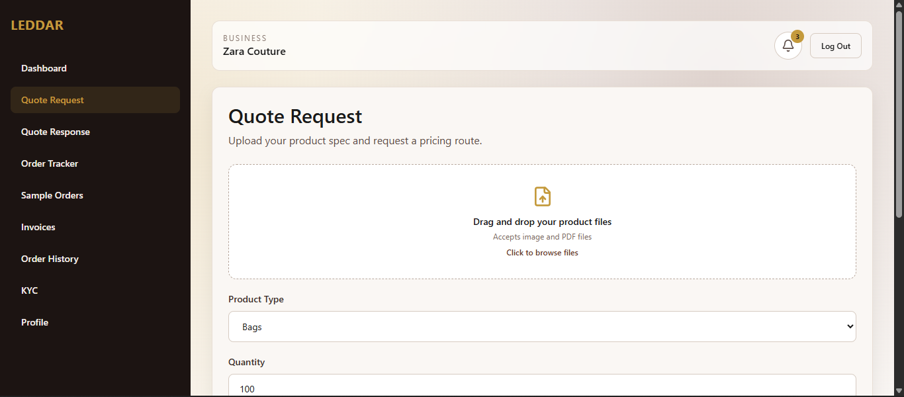Click the file upload icon in drop zone
This screenshot has height=397, width=904.
point(543,197)
